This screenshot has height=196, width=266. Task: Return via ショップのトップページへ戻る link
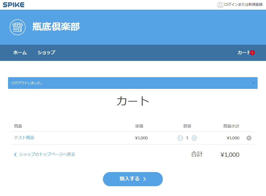(x=44, y=155)
